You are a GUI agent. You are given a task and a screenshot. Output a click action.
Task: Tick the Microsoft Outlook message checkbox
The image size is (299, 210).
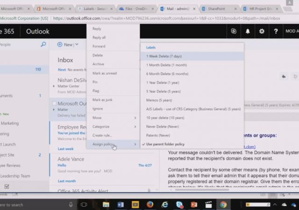(54, 103)
